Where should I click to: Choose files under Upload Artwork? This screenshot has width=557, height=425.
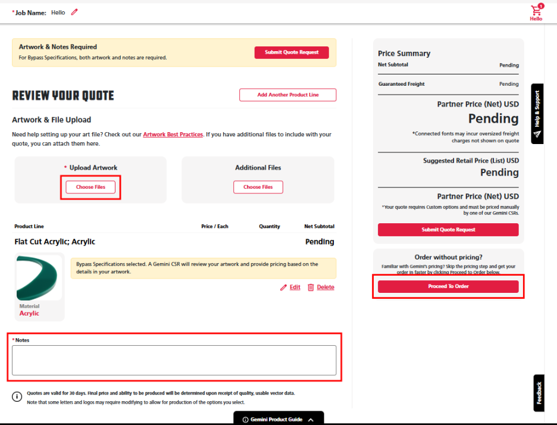90,187
